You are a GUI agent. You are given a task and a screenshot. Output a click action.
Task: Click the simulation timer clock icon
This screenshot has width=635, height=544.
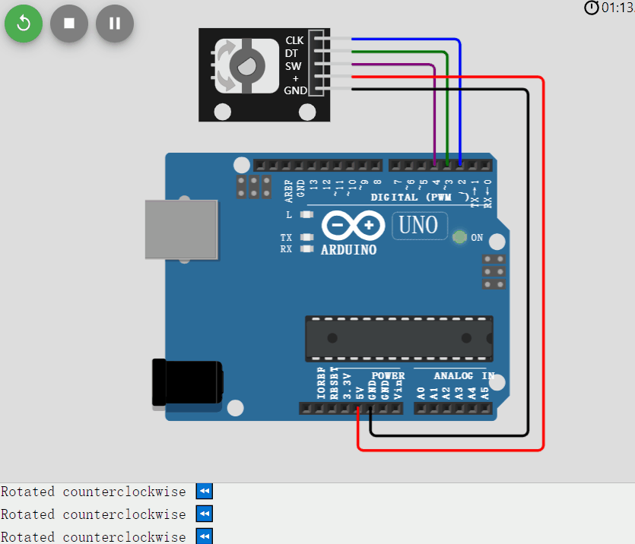click(x=591, y=8)
